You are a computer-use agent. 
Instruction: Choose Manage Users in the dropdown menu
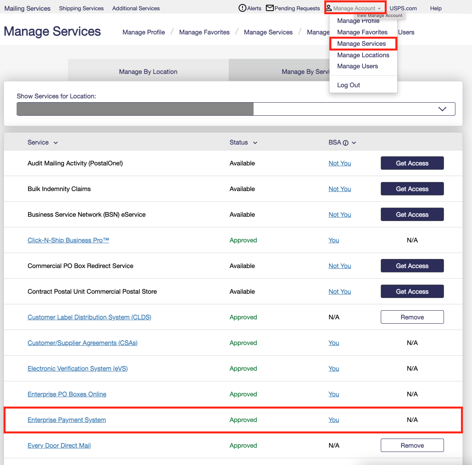click(x=357, y=66)
